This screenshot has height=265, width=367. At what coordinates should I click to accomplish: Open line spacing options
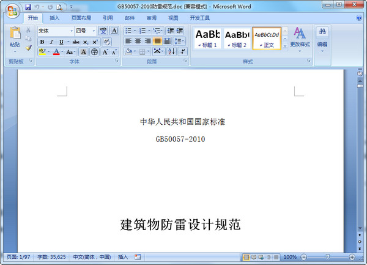(x=179, y=42)
